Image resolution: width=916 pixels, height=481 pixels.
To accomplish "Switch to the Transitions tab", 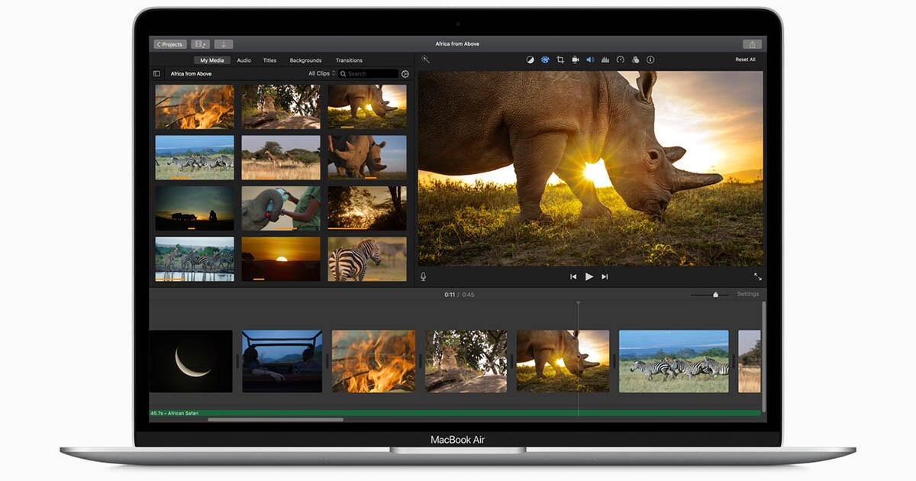I will (x=349, y=60).
